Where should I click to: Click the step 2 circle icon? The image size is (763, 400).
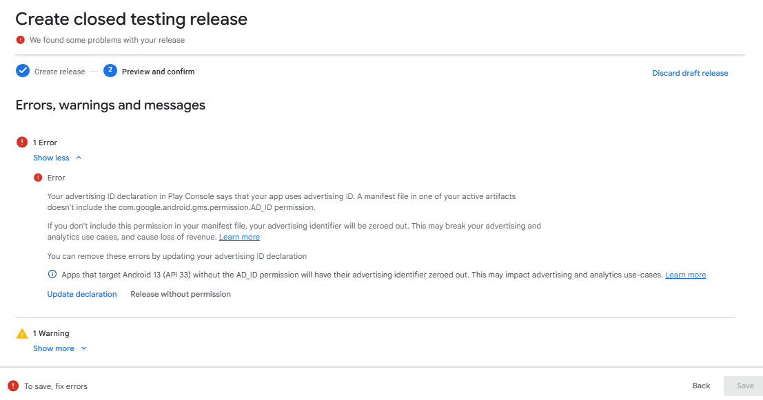[110, 70]
